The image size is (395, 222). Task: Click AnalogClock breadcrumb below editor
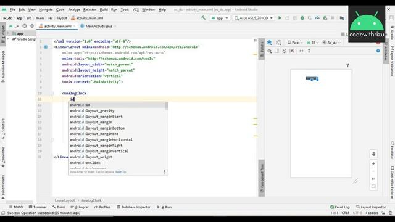click(91, 200)
